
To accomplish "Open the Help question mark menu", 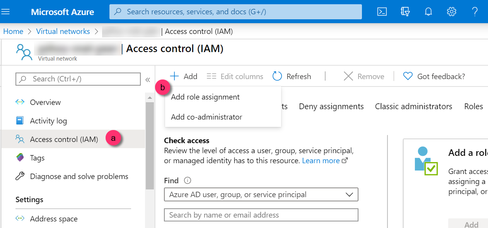I will click(x=475, y=12).
